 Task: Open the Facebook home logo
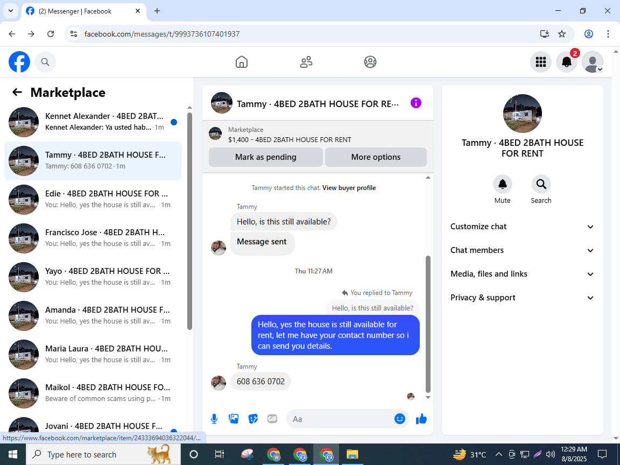pyautogui.click(x=19, y=62)
